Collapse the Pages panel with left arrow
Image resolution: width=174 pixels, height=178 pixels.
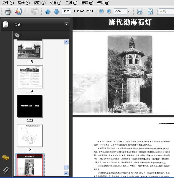[x=66, y=24]
